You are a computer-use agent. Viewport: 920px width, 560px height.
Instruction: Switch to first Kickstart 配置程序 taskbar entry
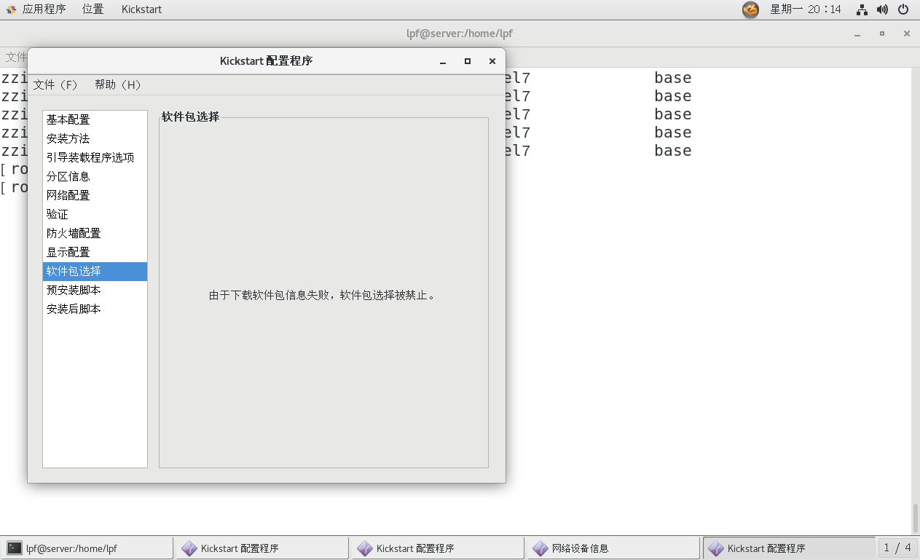coord(263,548)
